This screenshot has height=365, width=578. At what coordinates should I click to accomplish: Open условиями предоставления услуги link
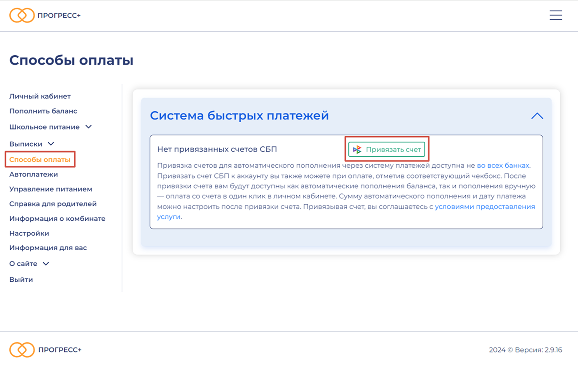pyautogui.click(x=484, y=207)
